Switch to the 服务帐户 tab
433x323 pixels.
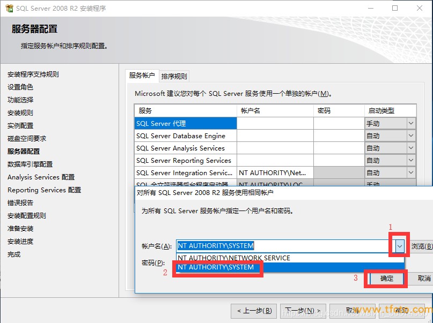coord(142,75)
